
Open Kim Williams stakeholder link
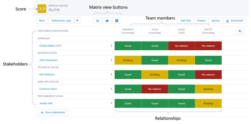[x=47, y=74]
